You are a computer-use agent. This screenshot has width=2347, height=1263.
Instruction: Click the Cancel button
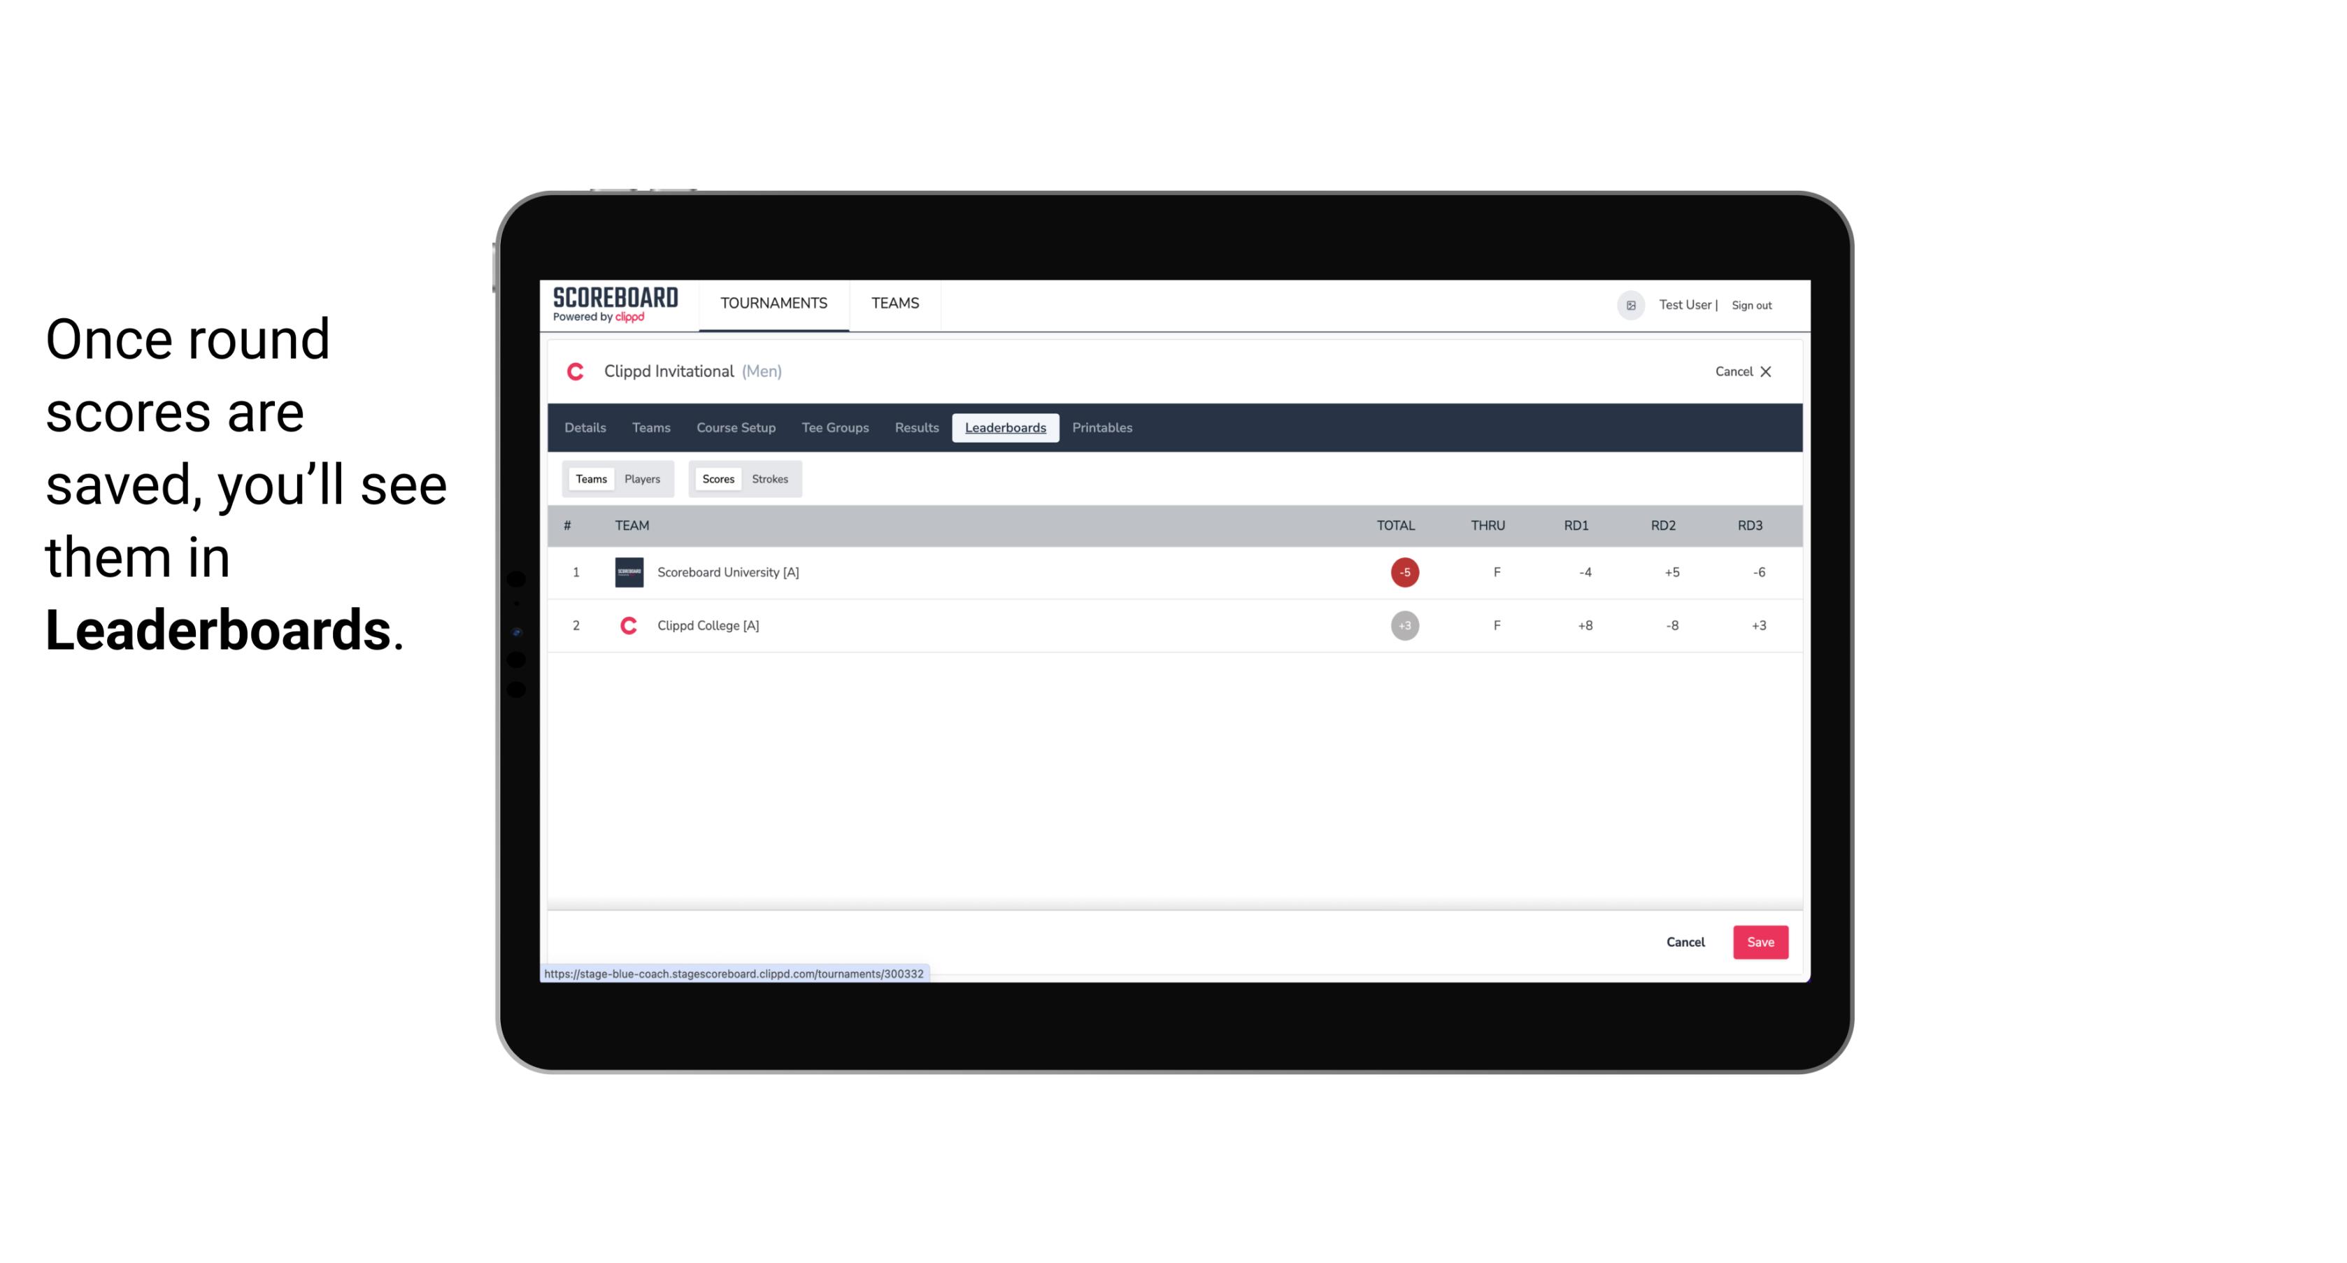tap(1685, 941)
